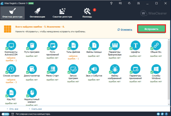
Task: Click the Регулярная очистка компьютера text
Action: [33, 114]
